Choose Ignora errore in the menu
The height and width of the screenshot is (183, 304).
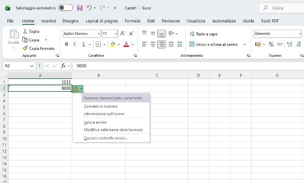[x=95, y=123]
